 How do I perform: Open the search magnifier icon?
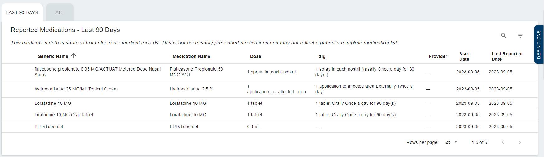503,35
